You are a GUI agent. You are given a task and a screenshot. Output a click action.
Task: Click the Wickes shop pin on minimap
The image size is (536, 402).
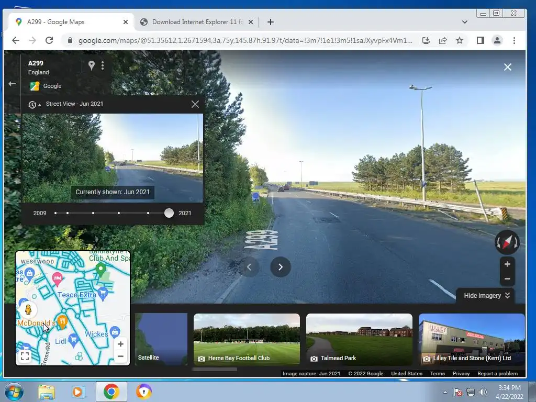115,331
